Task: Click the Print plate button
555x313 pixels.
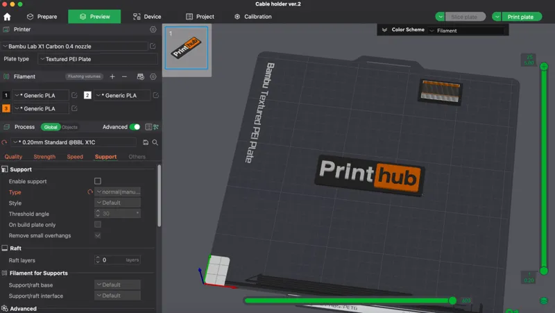Action: 521,17
